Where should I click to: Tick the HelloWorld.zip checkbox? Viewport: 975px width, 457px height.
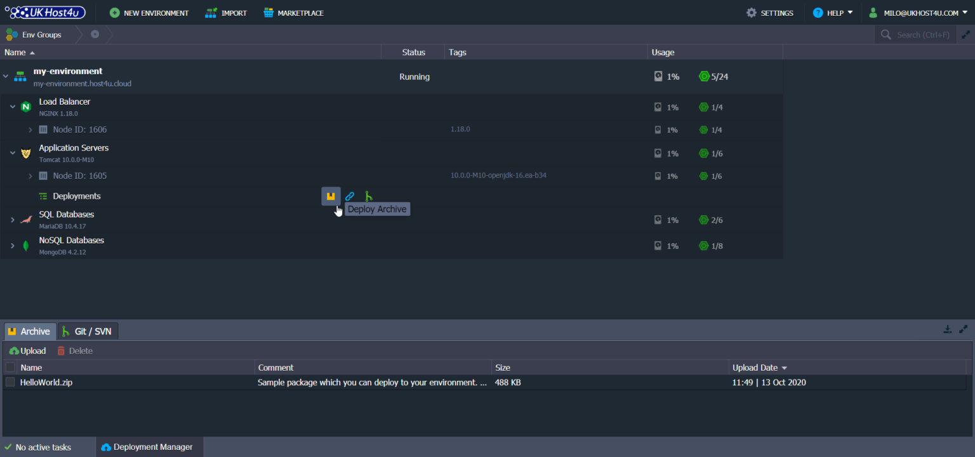click(x=10, y=382)
